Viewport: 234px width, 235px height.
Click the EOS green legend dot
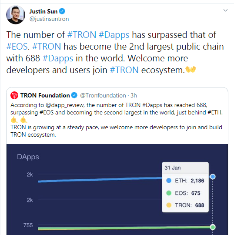(169, 193)
